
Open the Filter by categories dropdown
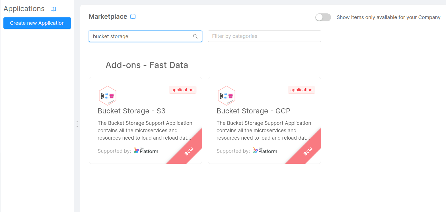(x=264, y=36)
